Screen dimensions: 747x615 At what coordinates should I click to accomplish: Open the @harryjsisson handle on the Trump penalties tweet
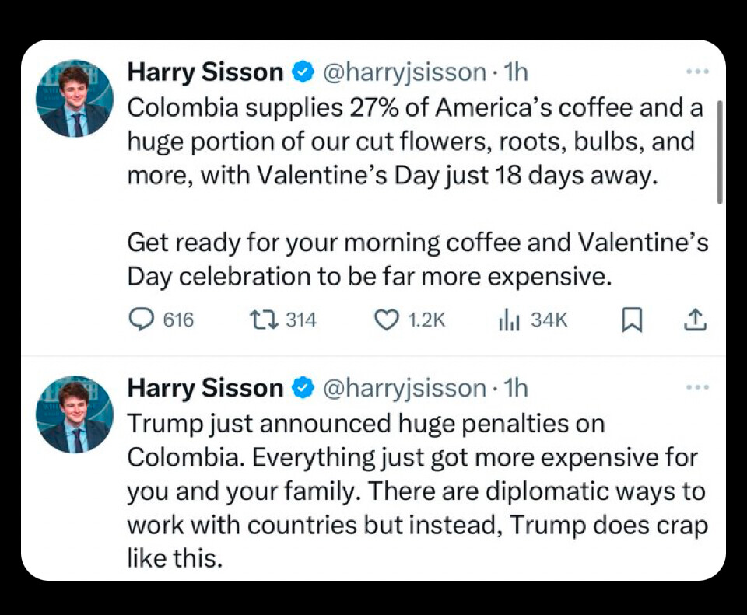tap(403, 387)
